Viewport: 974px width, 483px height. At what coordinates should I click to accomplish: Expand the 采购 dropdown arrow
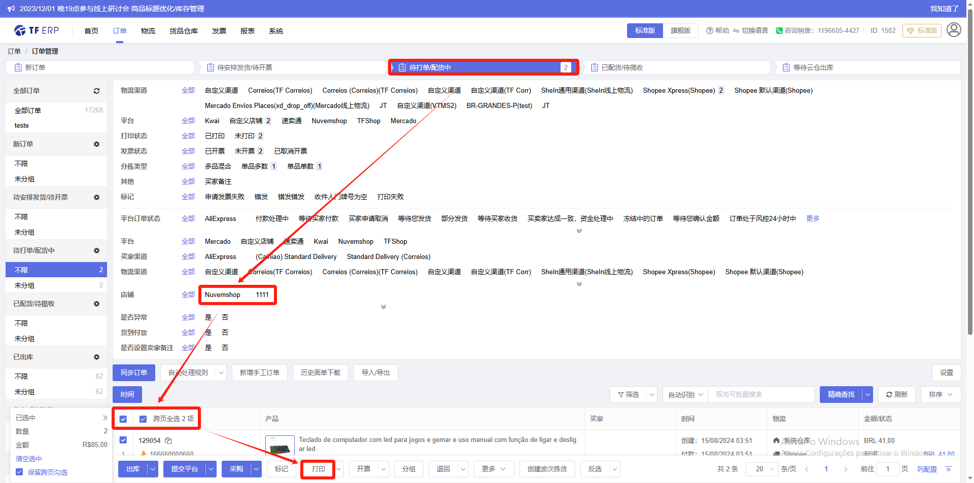[256, 469]
